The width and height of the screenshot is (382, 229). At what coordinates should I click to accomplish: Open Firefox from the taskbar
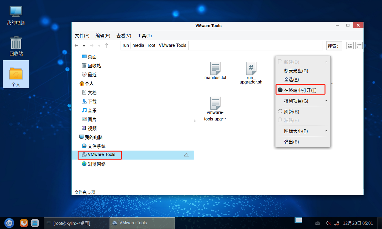click(24, 223)
